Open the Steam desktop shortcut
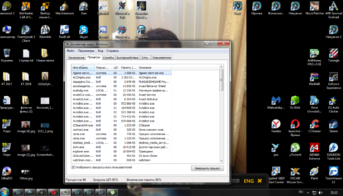 click(x=333, y=125)
